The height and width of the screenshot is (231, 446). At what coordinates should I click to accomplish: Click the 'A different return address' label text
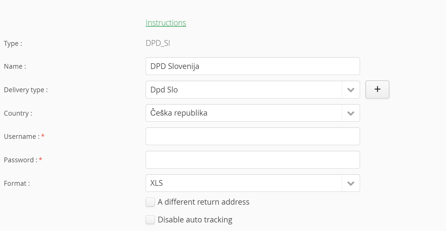coord(203,202)
